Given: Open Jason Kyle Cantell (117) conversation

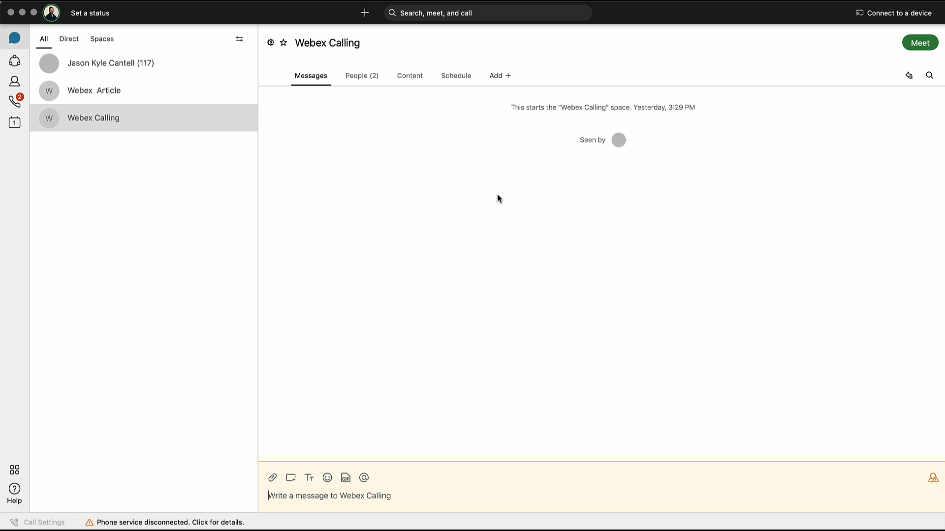Looking at the screenshot, I should pyautogui.click(x=144, y=63).
